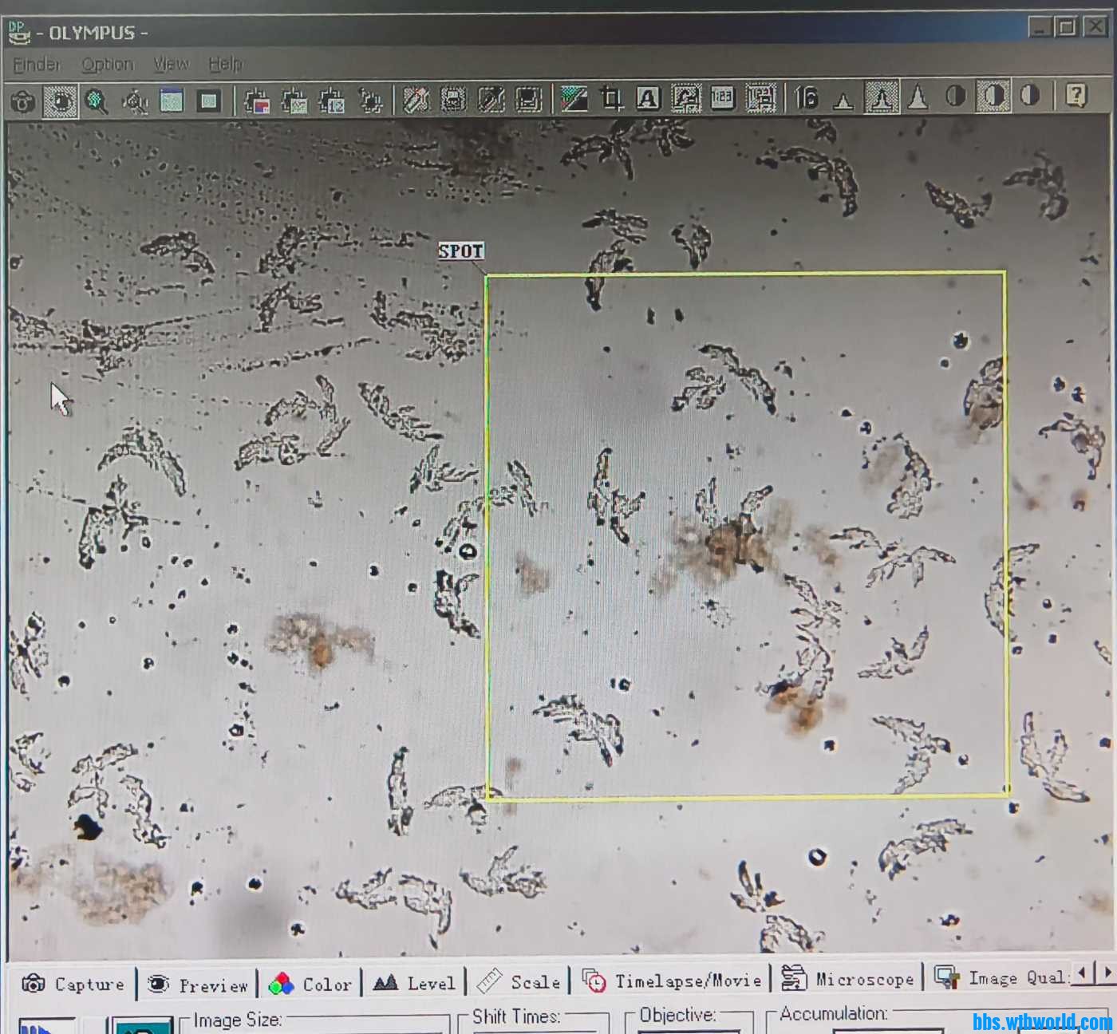Image resolution: width=1117 pixels, height=1034 pixels.
Task: Switch to the Scale tab
Action: click(519, 982)
